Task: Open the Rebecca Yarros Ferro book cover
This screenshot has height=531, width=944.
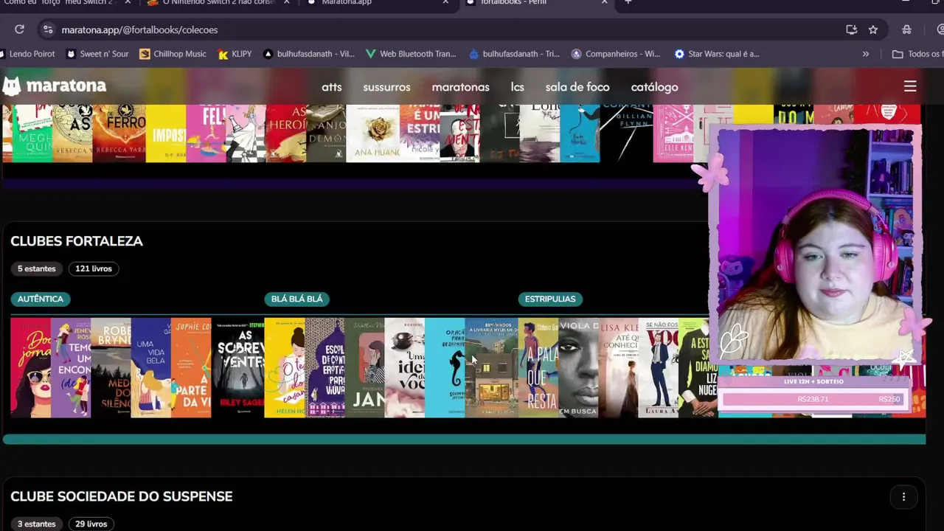Action: click(119, 133)
